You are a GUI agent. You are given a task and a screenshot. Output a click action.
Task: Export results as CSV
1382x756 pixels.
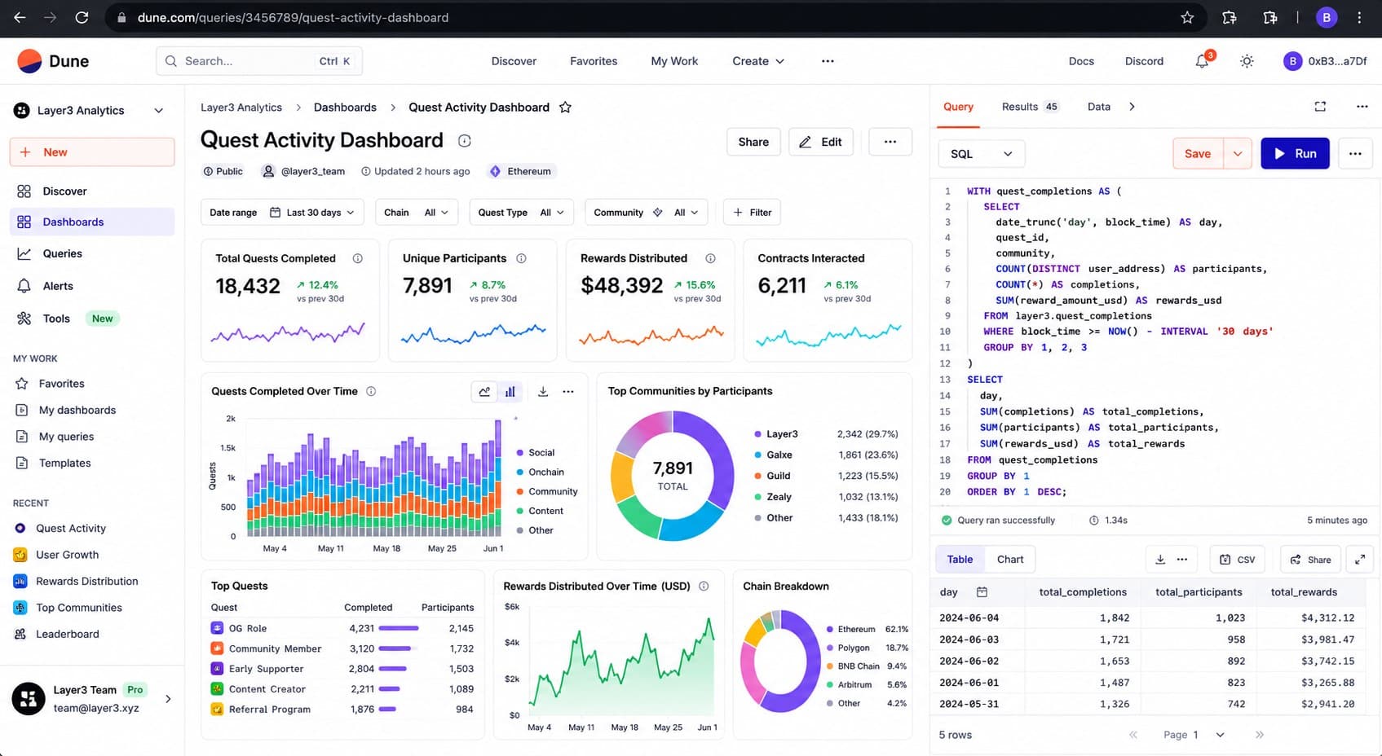coord(1237,560)
